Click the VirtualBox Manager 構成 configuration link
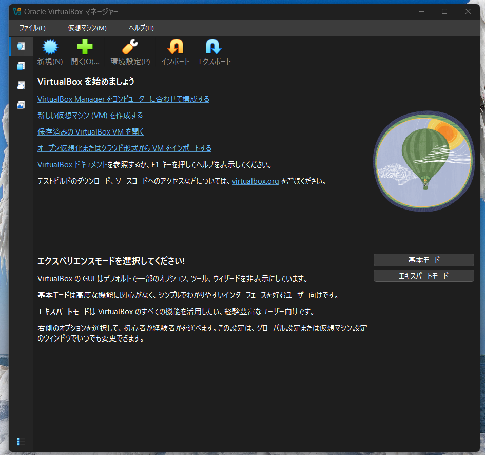 pos(123,99)
